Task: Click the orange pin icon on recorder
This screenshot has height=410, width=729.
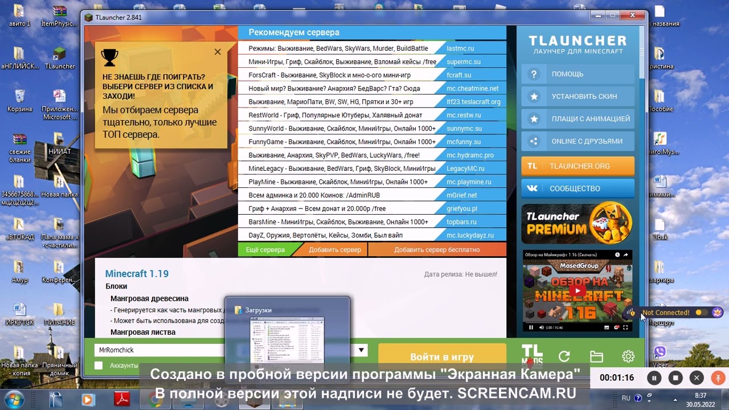Action: point(718,378)
